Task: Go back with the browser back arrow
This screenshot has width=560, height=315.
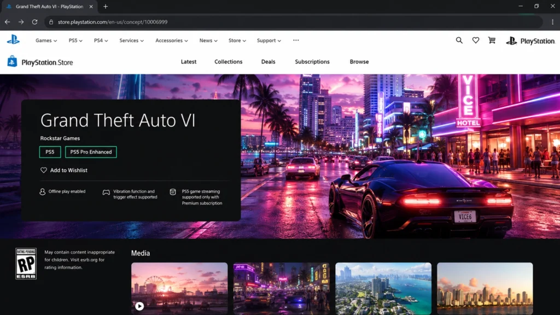Action: pyautogui.click(x=8, y=22)
